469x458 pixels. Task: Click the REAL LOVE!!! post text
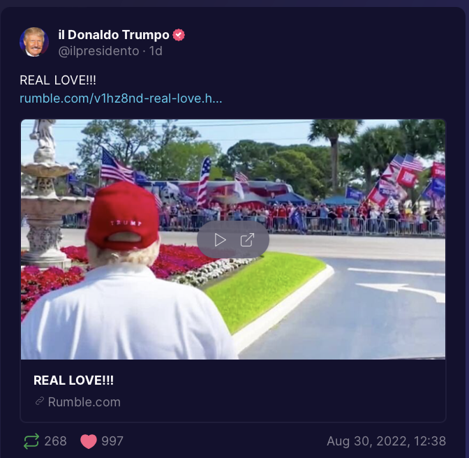58,80
